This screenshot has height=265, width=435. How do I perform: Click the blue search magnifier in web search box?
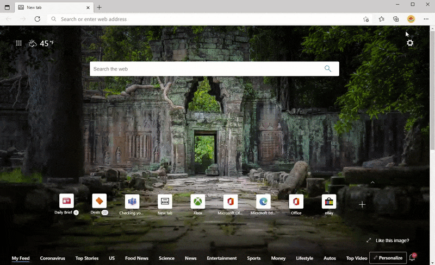click(328, 69)
